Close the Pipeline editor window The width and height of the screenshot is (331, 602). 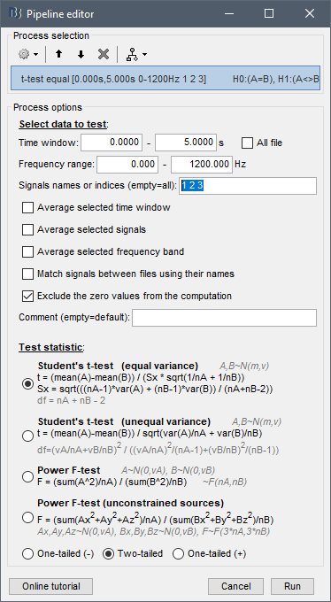pos(310,14)
